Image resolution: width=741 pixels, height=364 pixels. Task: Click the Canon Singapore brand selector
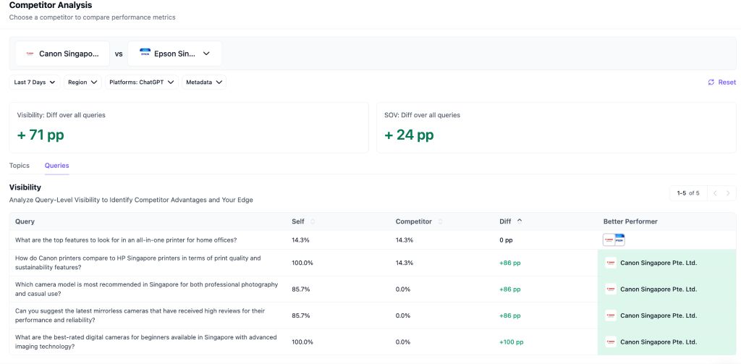[x=62, y=54]
